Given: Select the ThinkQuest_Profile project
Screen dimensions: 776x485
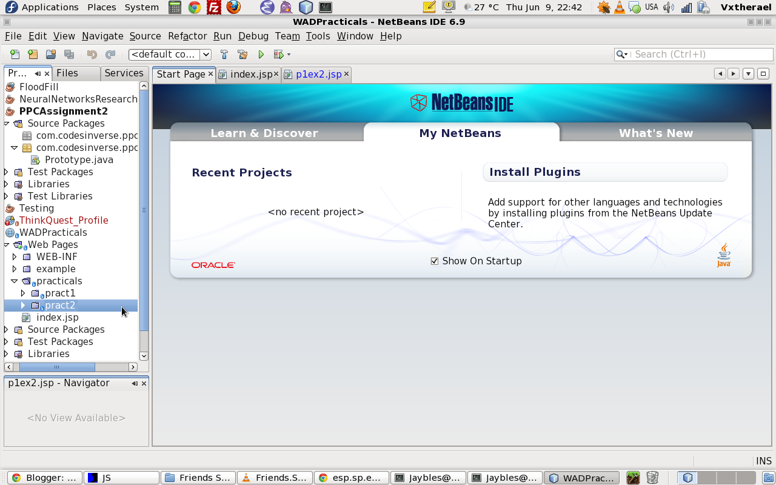Looking at the screenshot, I should click(x=64, y=220).
